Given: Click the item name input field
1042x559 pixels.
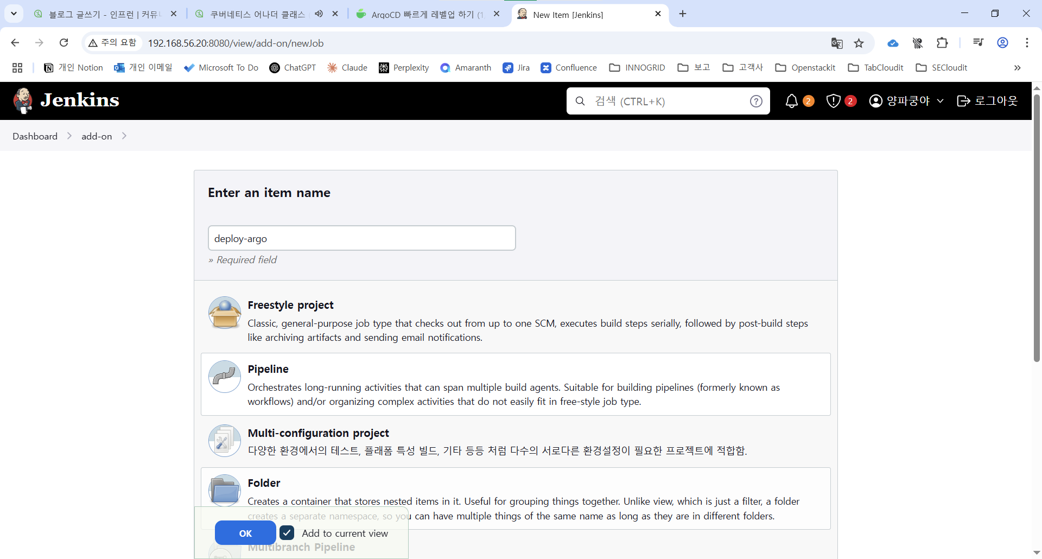Looking at the screenshot, I should tap(362, 238).
